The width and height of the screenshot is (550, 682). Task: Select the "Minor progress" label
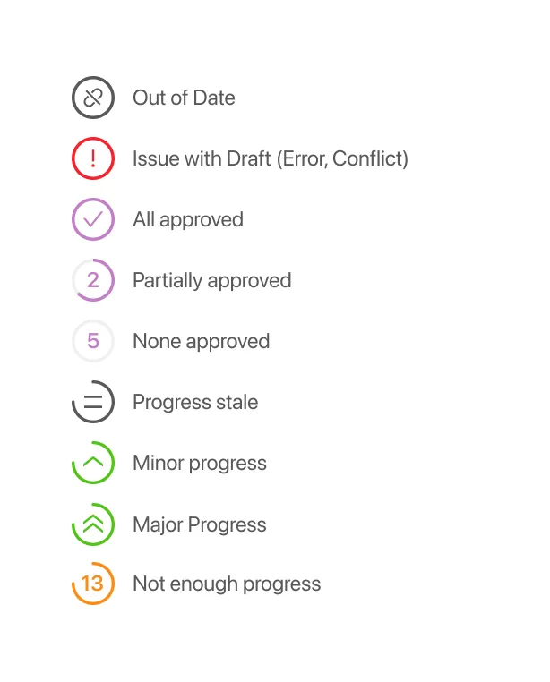coord(200,463)
